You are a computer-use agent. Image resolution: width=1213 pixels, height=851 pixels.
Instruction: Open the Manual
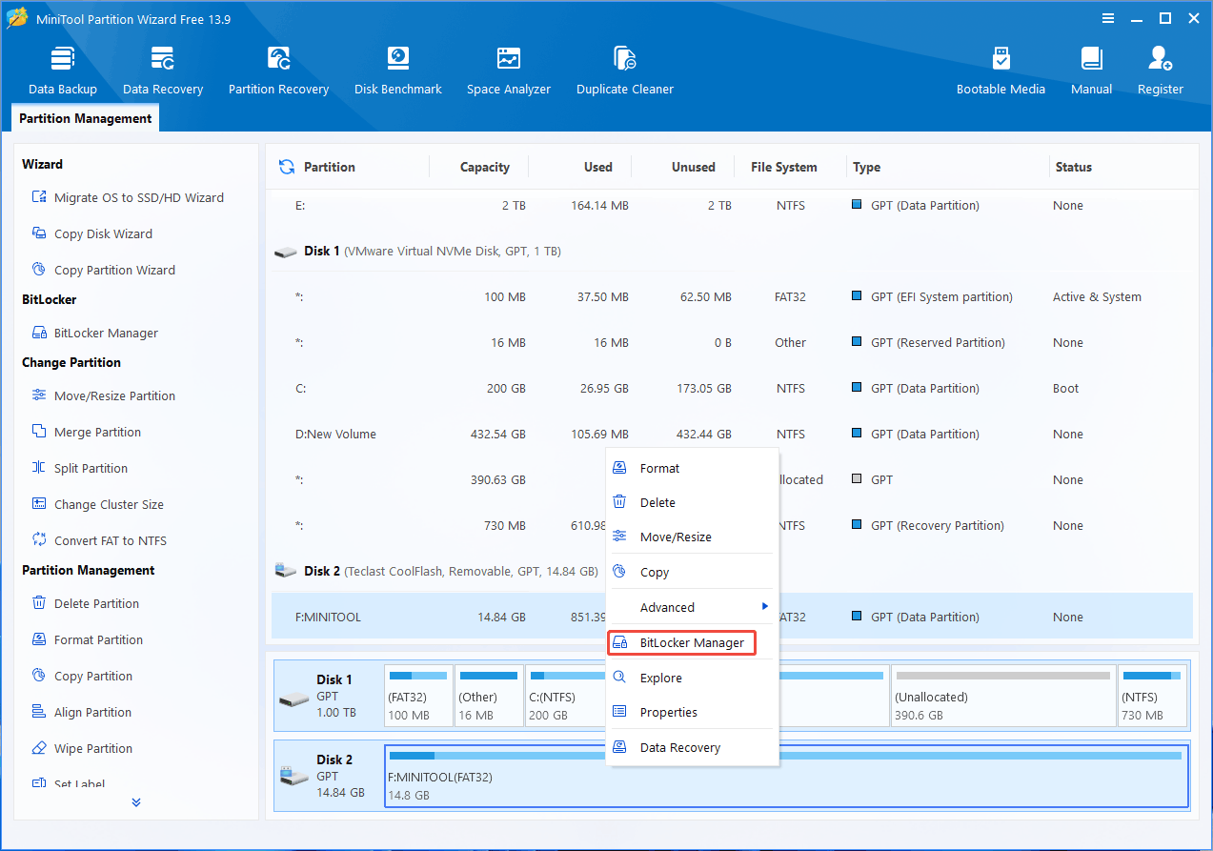[1091, 70]
